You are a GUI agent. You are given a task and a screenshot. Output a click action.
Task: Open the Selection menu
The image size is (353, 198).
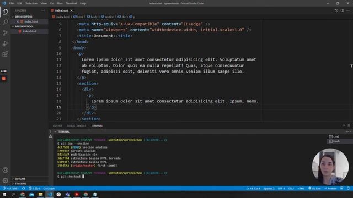(31, 3)
